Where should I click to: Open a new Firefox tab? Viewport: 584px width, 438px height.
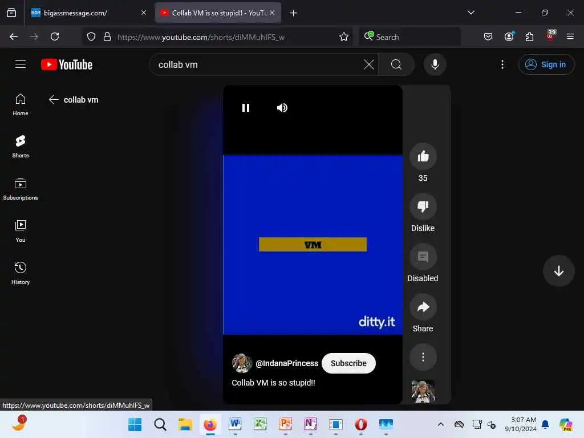pyautogui.click(x=293, y=13)
